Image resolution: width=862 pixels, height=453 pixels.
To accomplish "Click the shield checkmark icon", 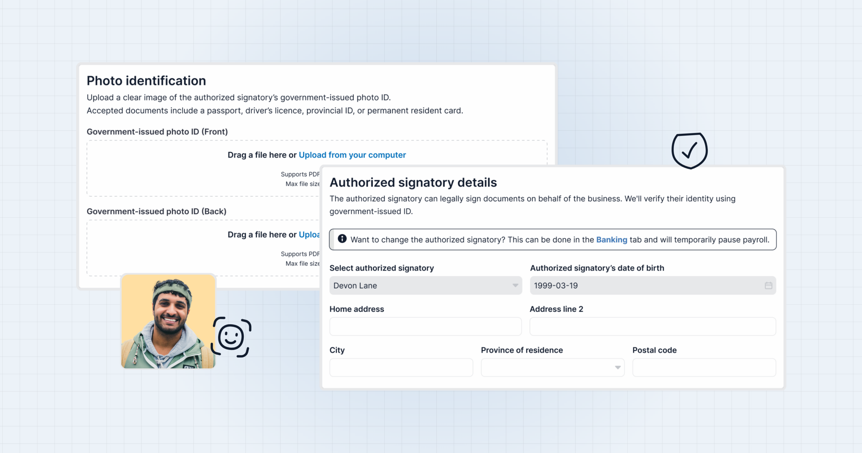I will (x=690, y=151).
